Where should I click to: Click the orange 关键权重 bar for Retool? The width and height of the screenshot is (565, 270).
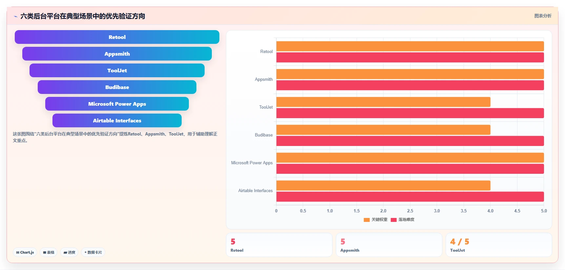tap(410, 46)
